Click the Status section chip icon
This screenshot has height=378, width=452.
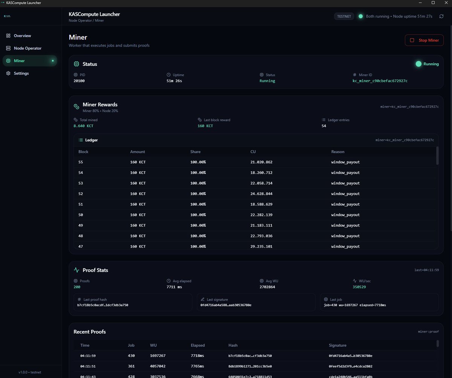click(x=76, y=64)
